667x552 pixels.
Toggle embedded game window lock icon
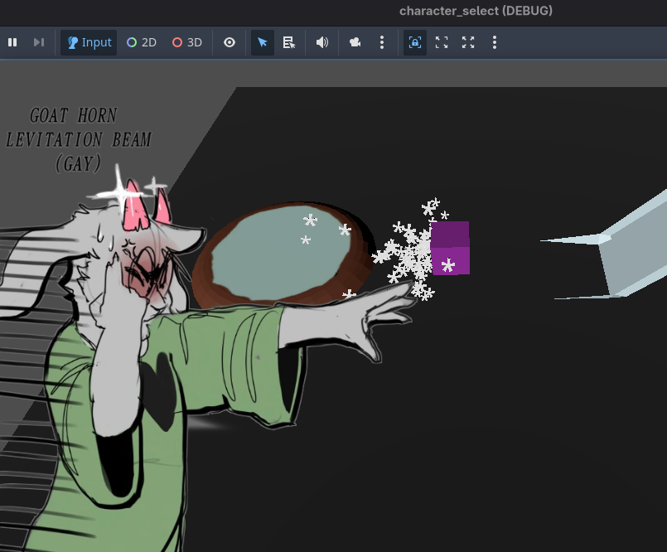[415, 42]
